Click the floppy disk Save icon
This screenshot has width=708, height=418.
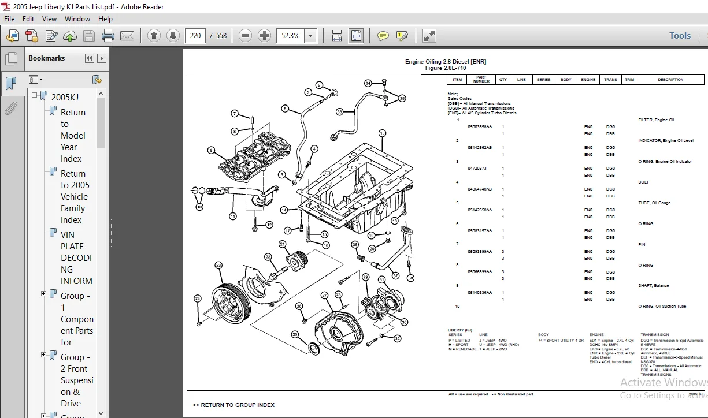click(88, 36)
